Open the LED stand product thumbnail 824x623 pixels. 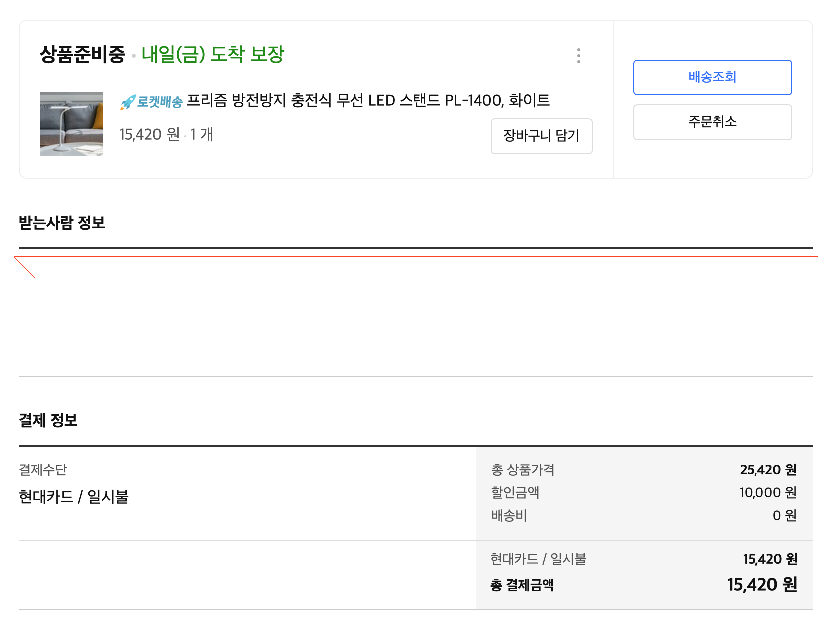(x=71, y=124)
